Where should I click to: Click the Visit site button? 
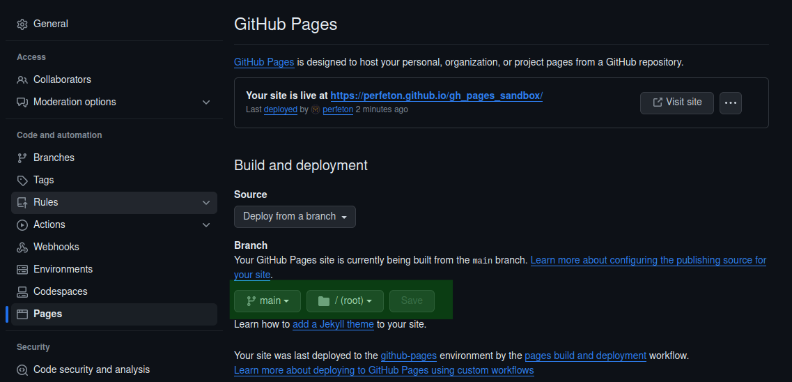[x=677, y=103]
